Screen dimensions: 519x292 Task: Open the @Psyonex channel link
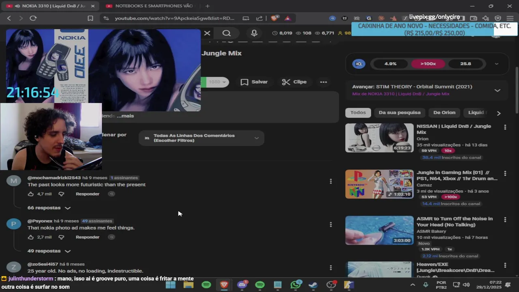point(40,221)
